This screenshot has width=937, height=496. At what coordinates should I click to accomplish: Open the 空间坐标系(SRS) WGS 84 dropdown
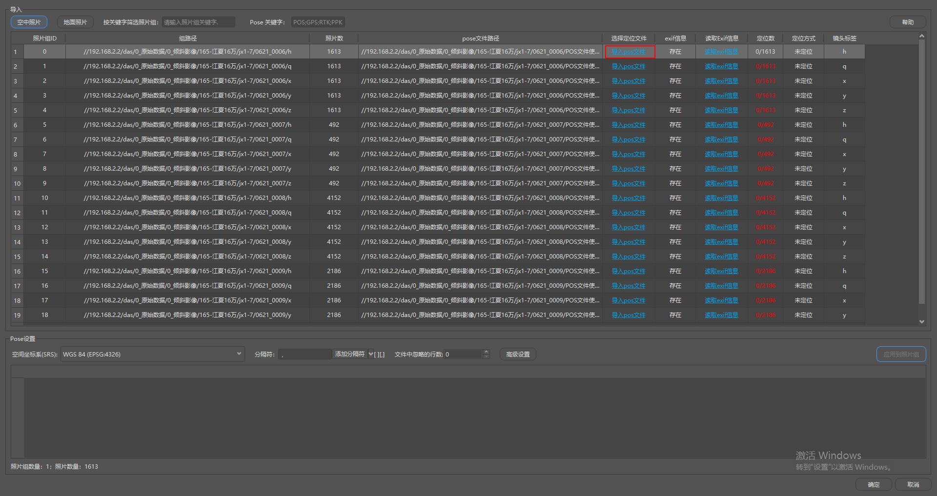click(x=152, y=354)
